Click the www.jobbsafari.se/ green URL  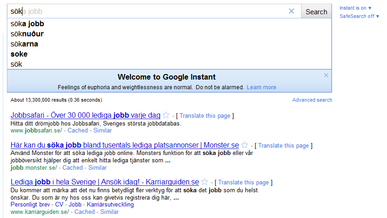[36, 130]
